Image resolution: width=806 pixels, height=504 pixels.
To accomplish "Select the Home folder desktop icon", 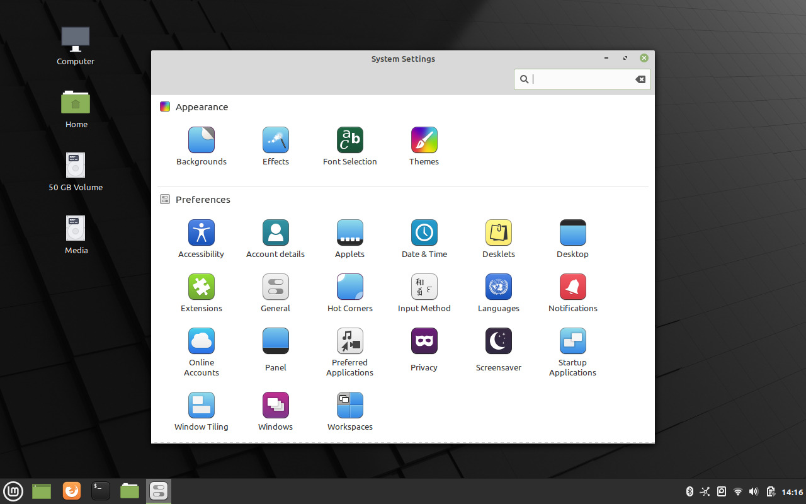I will tap(76, 109).
